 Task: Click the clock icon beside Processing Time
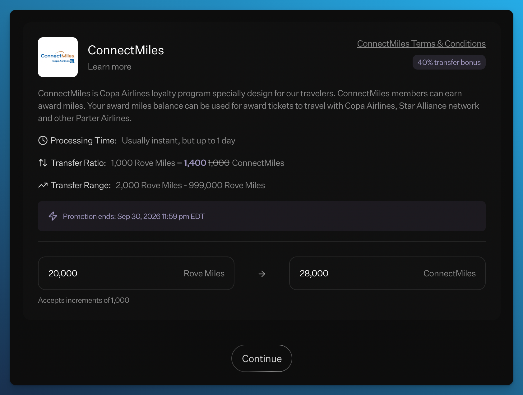click(43, 140)
